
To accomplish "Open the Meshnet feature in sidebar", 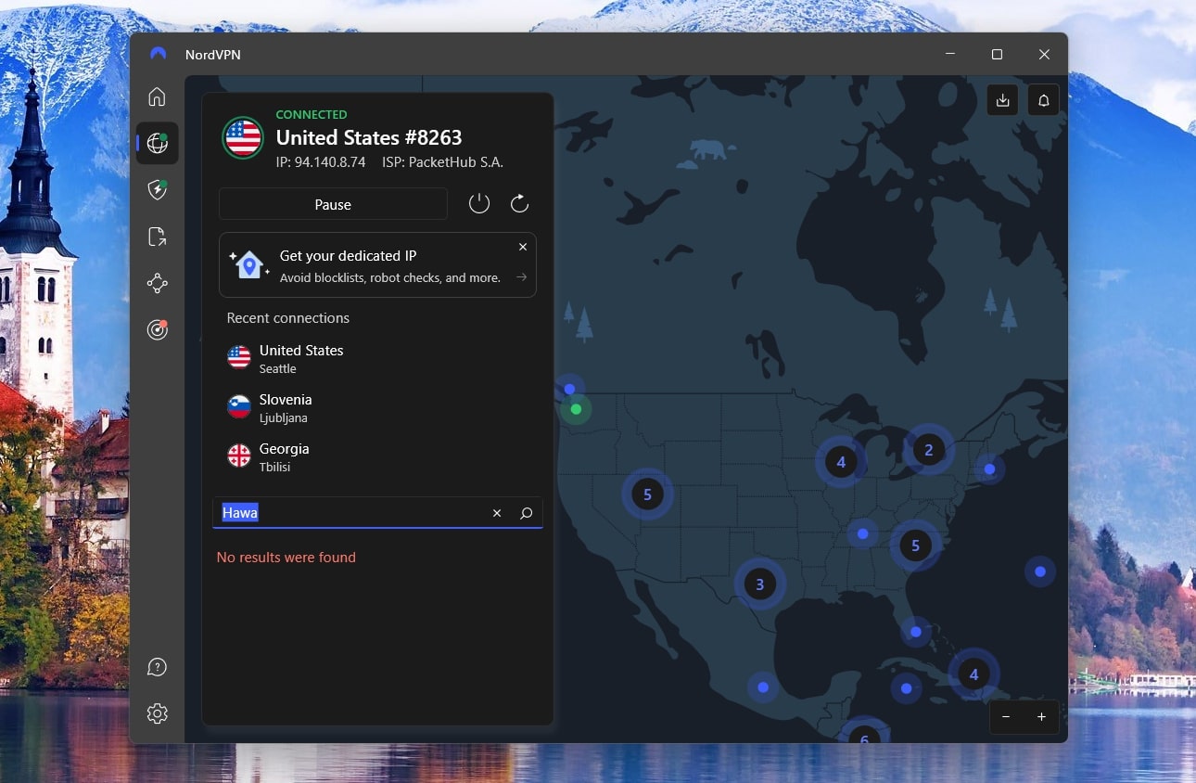I will 157,283.
